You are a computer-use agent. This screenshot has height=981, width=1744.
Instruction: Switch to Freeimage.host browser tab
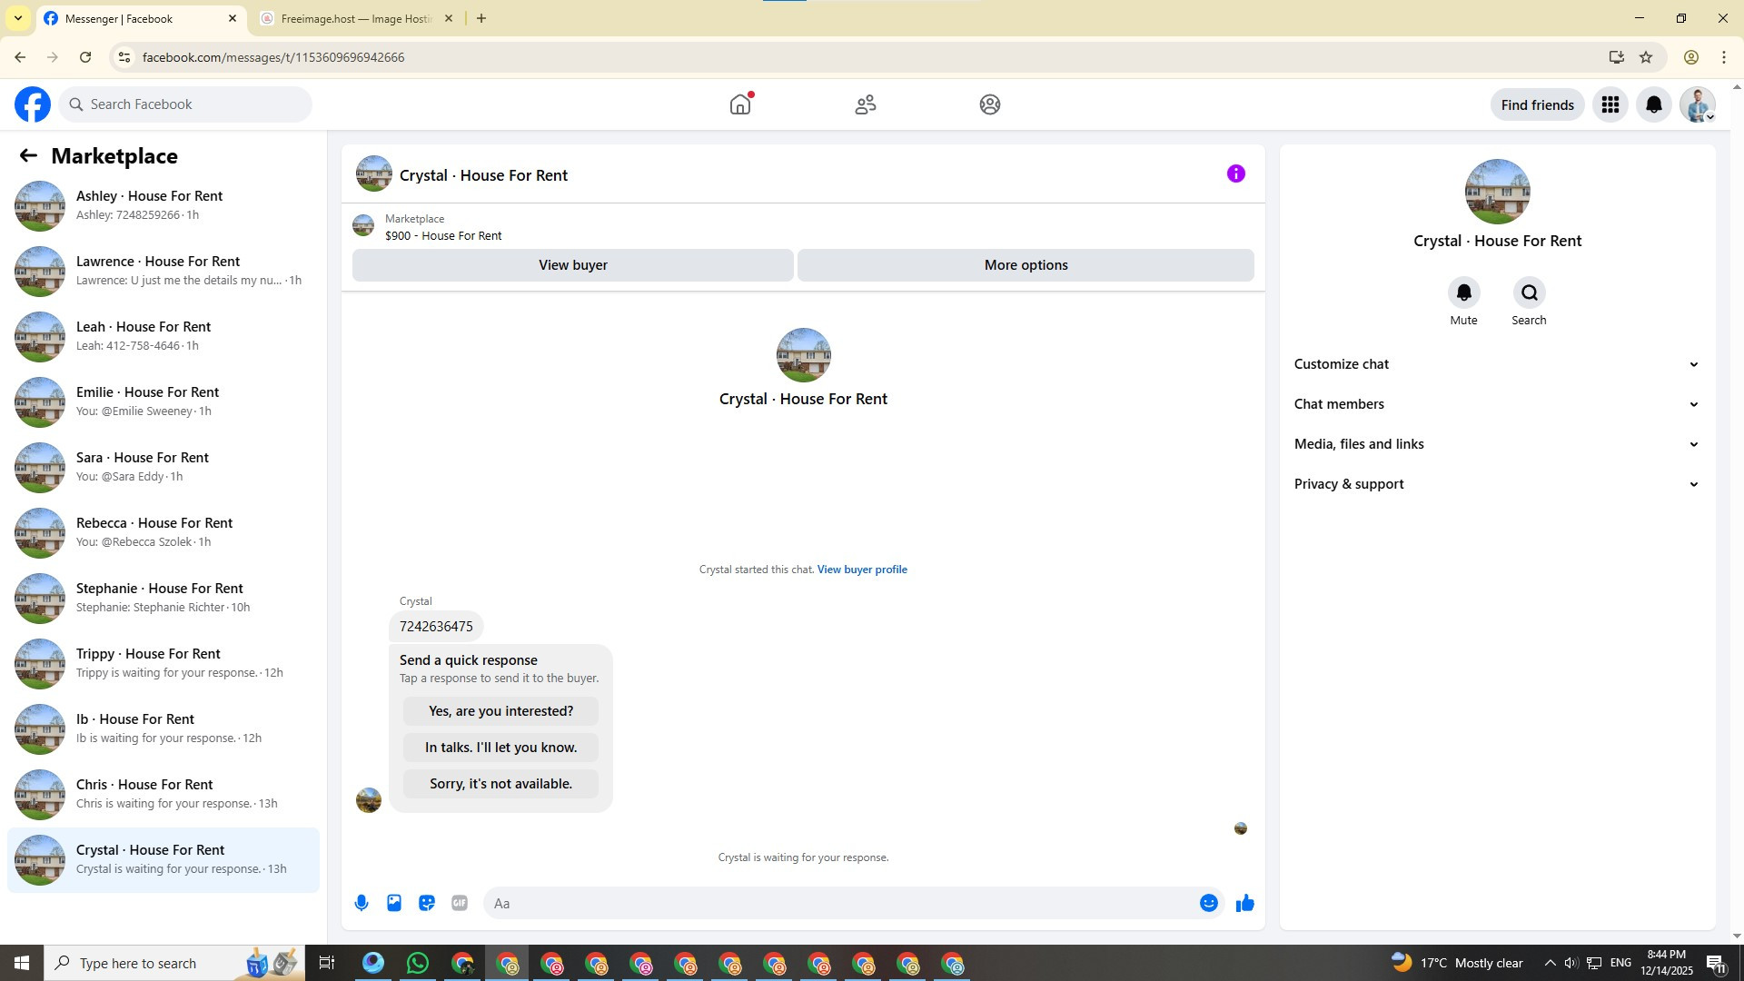[356, 18]
